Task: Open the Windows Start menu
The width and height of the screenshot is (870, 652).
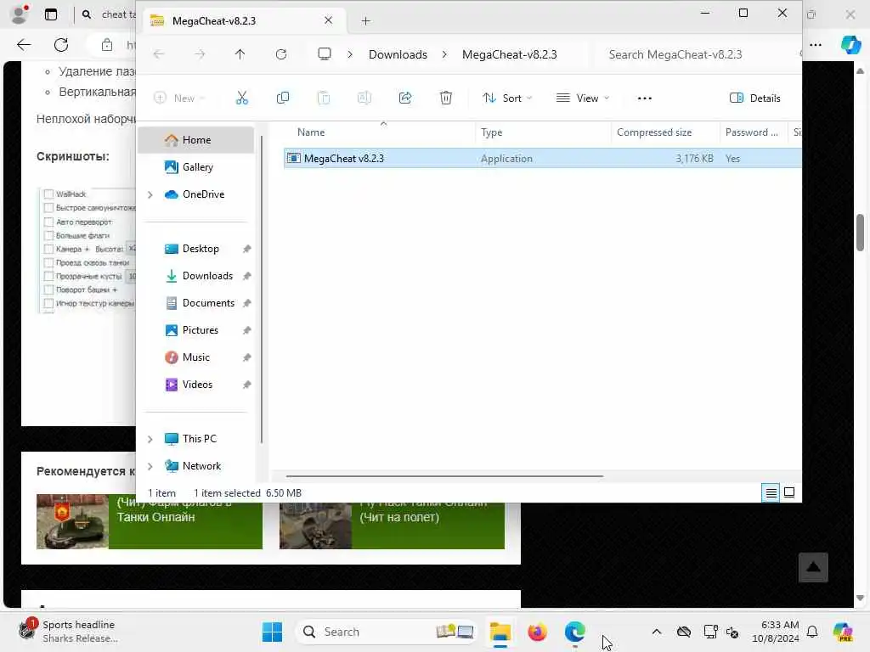Action: 272,632
